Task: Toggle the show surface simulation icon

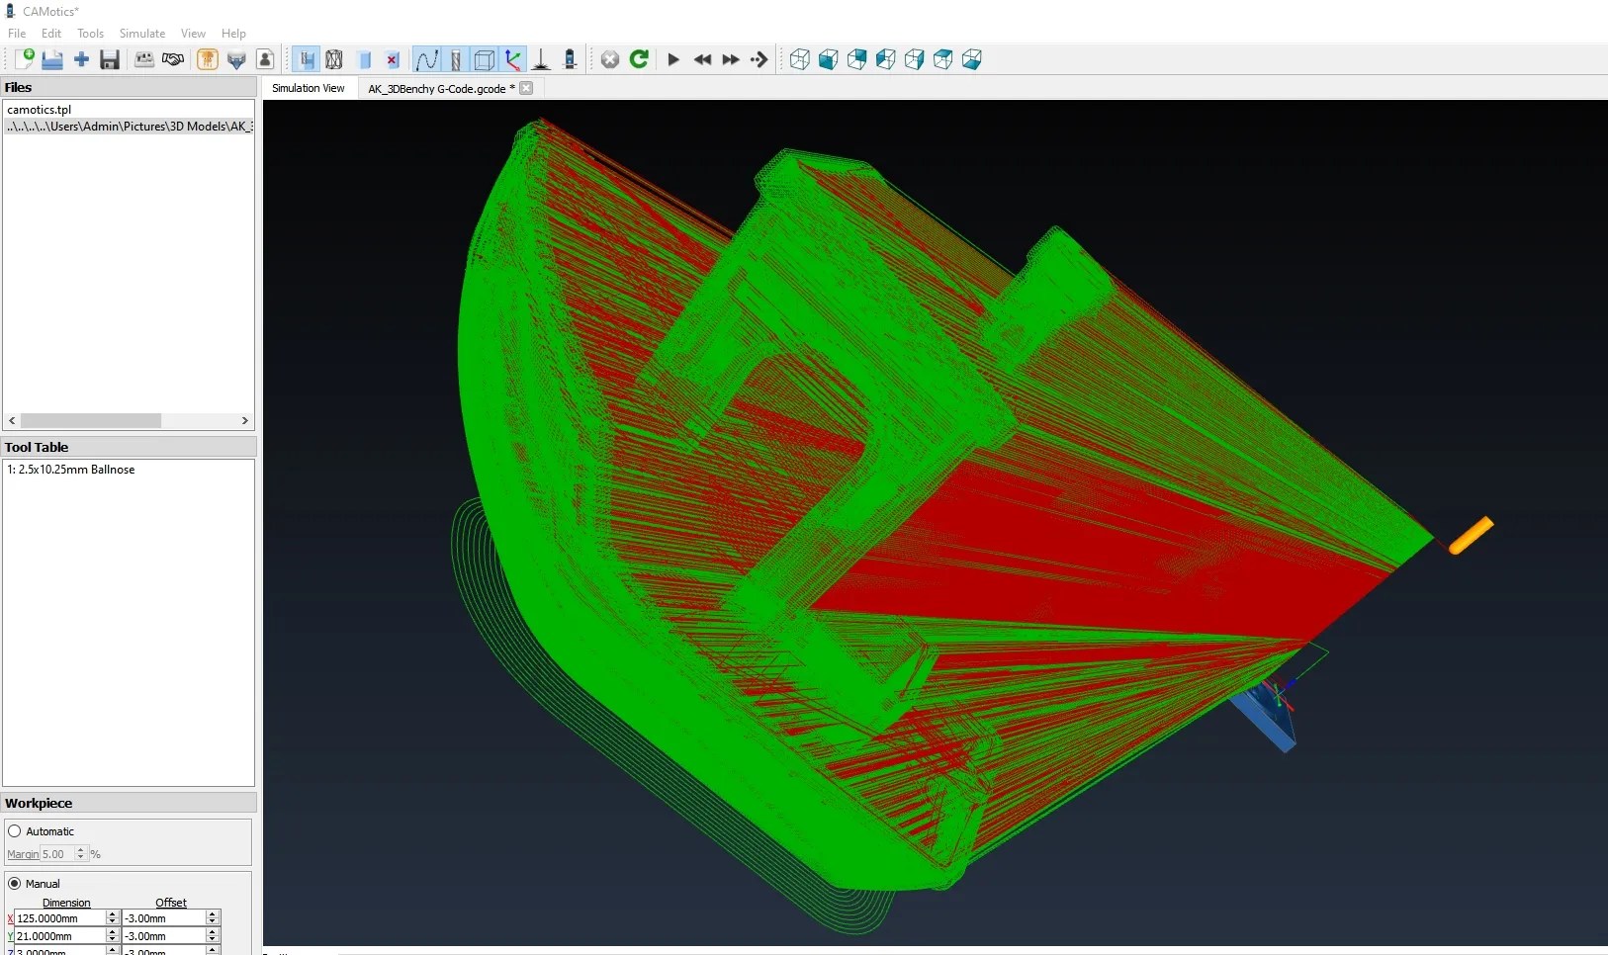Action: click(306, 59)
